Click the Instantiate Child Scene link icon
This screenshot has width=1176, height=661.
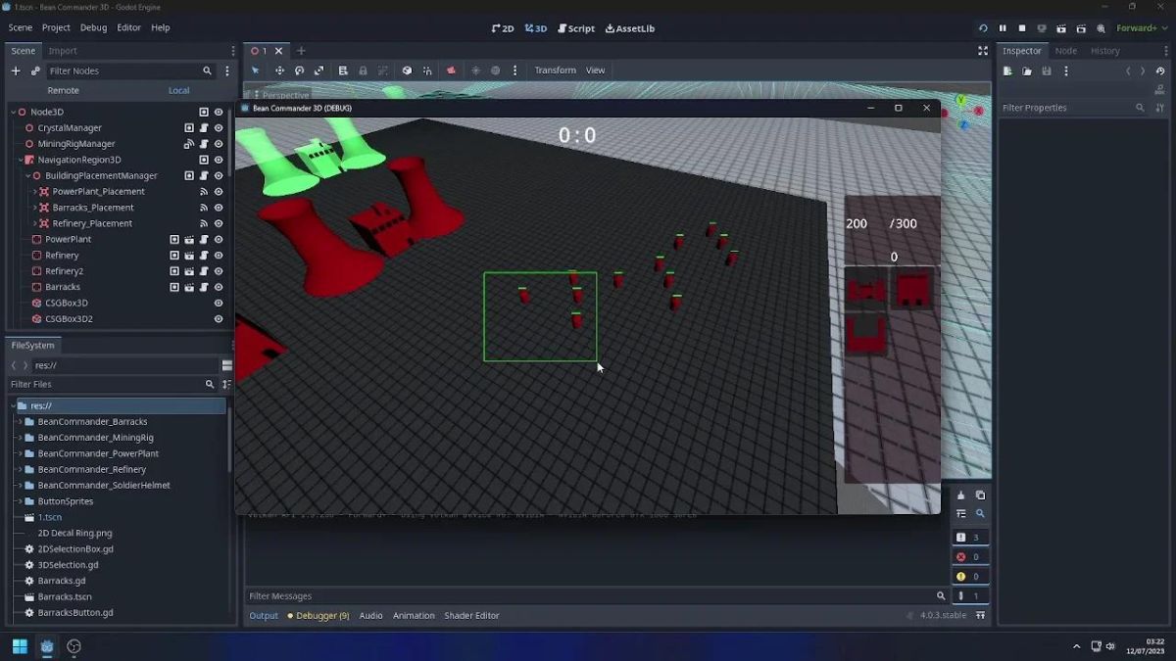[35, 71]
